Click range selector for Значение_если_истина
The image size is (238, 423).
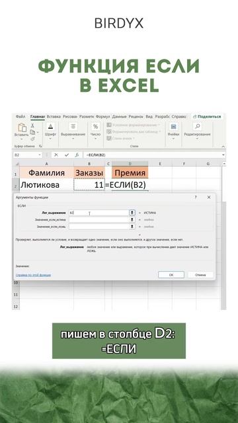tap(132, 219)
